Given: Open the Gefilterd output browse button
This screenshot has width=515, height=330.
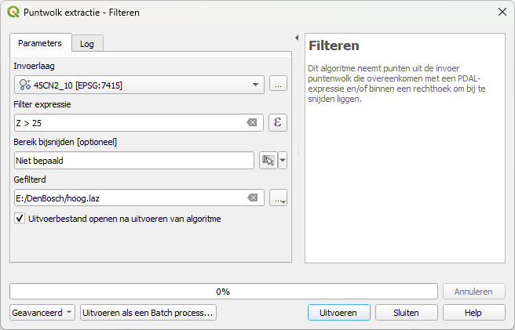Looking at the screenshot, I should pyautogui.click(x=278, y=198).
